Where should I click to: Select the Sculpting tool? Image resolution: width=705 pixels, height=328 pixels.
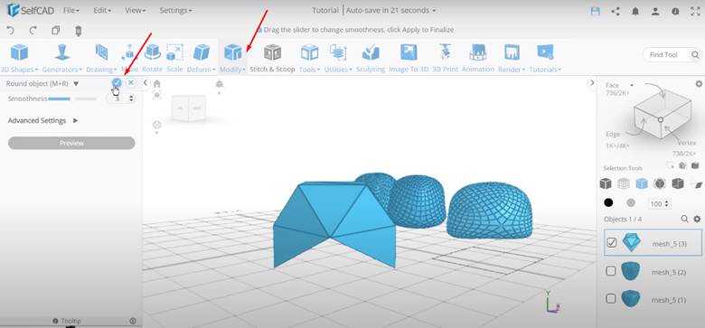[x=371, y=59]
